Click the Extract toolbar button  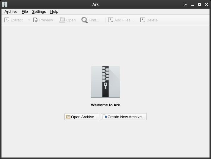tap(14, 20)
